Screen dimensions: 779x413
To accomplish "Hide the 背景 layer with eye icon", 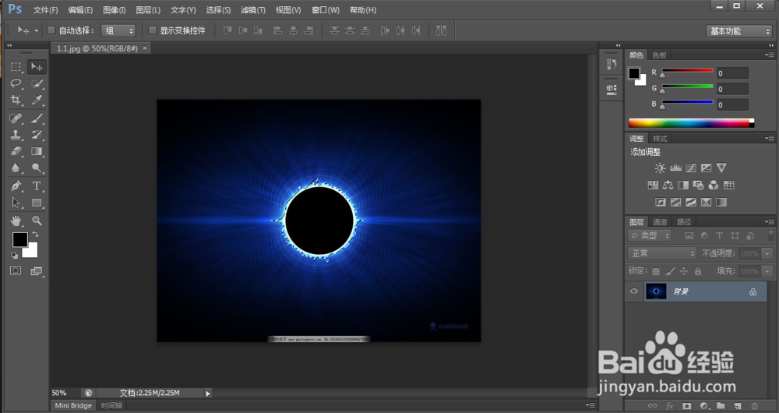I will (634, 291).
